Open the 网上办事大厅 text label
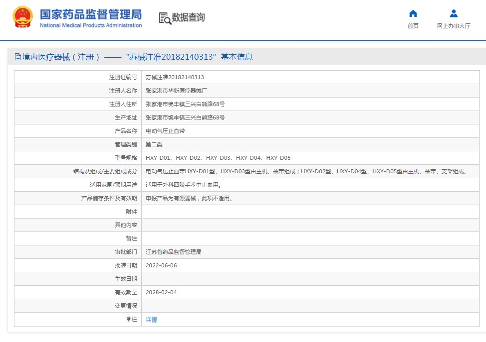This screenshot has width=486, height=342. click(x=453, y=26)
